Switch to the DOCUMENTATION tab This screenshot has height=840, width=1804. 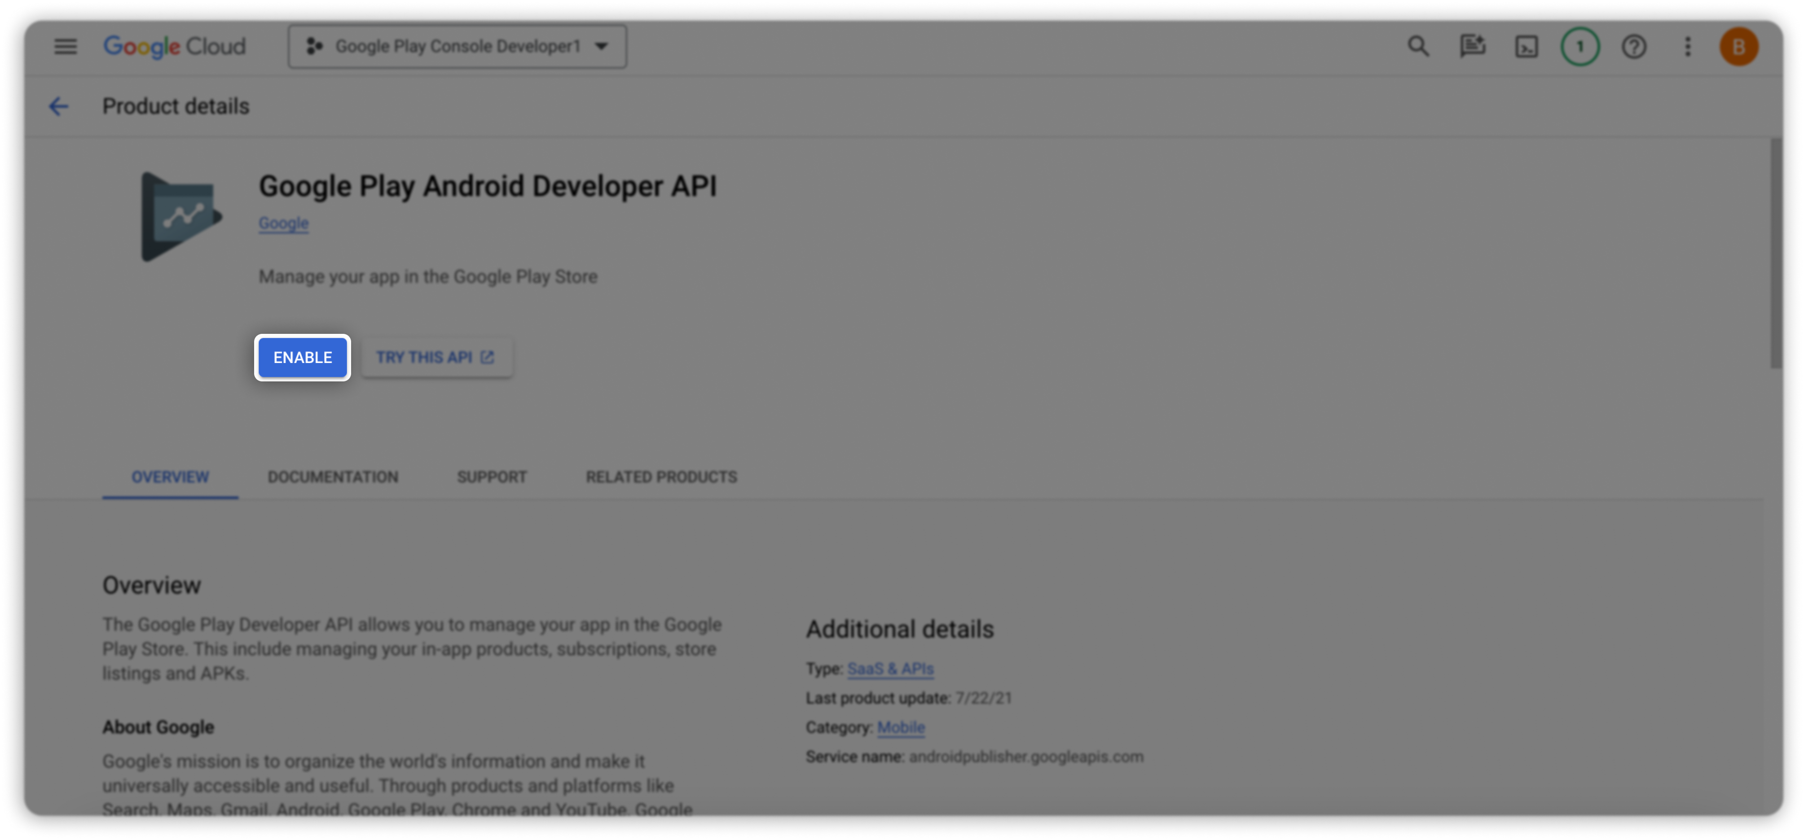(333, 477)
